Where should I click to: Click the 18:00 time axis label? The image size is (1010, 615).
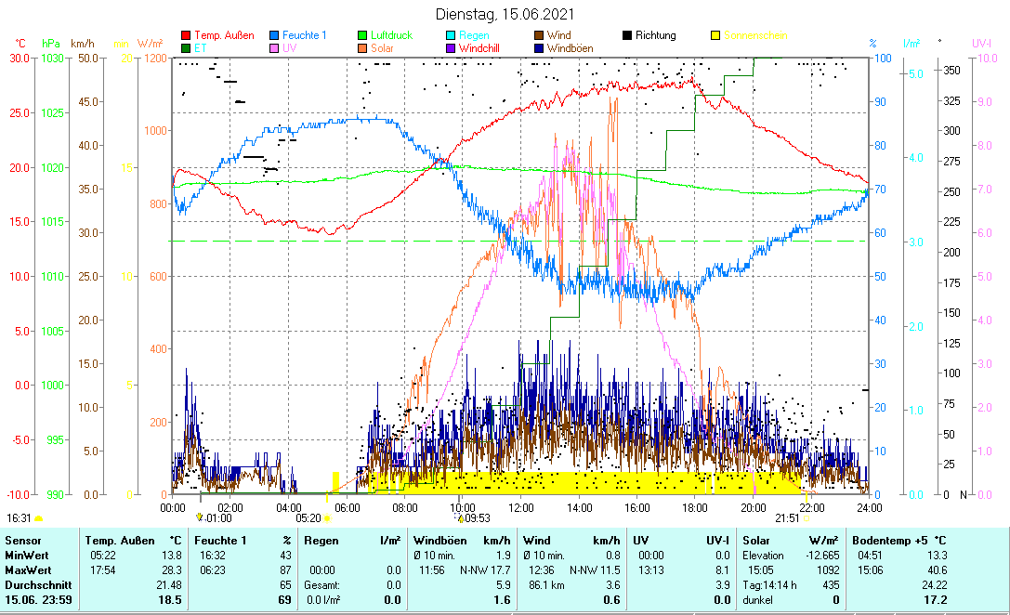point(694,507)
